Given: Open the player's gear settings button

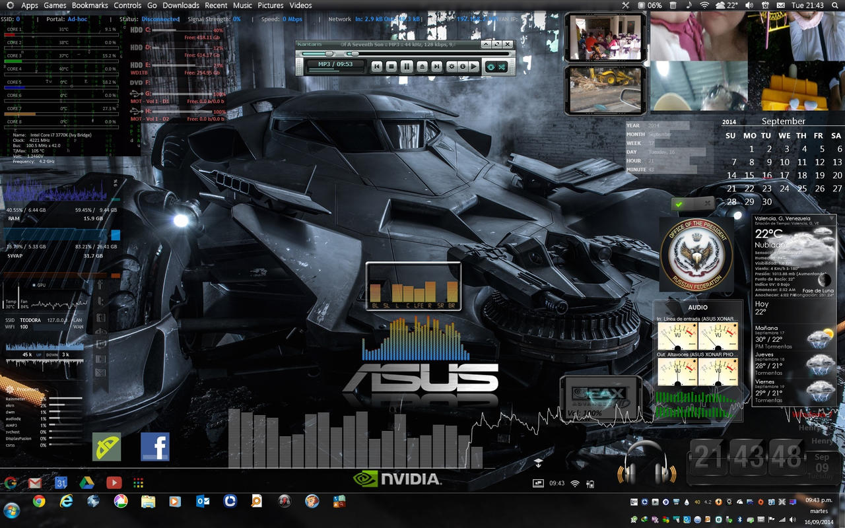Looking at the screenshot, I should 452,67.
